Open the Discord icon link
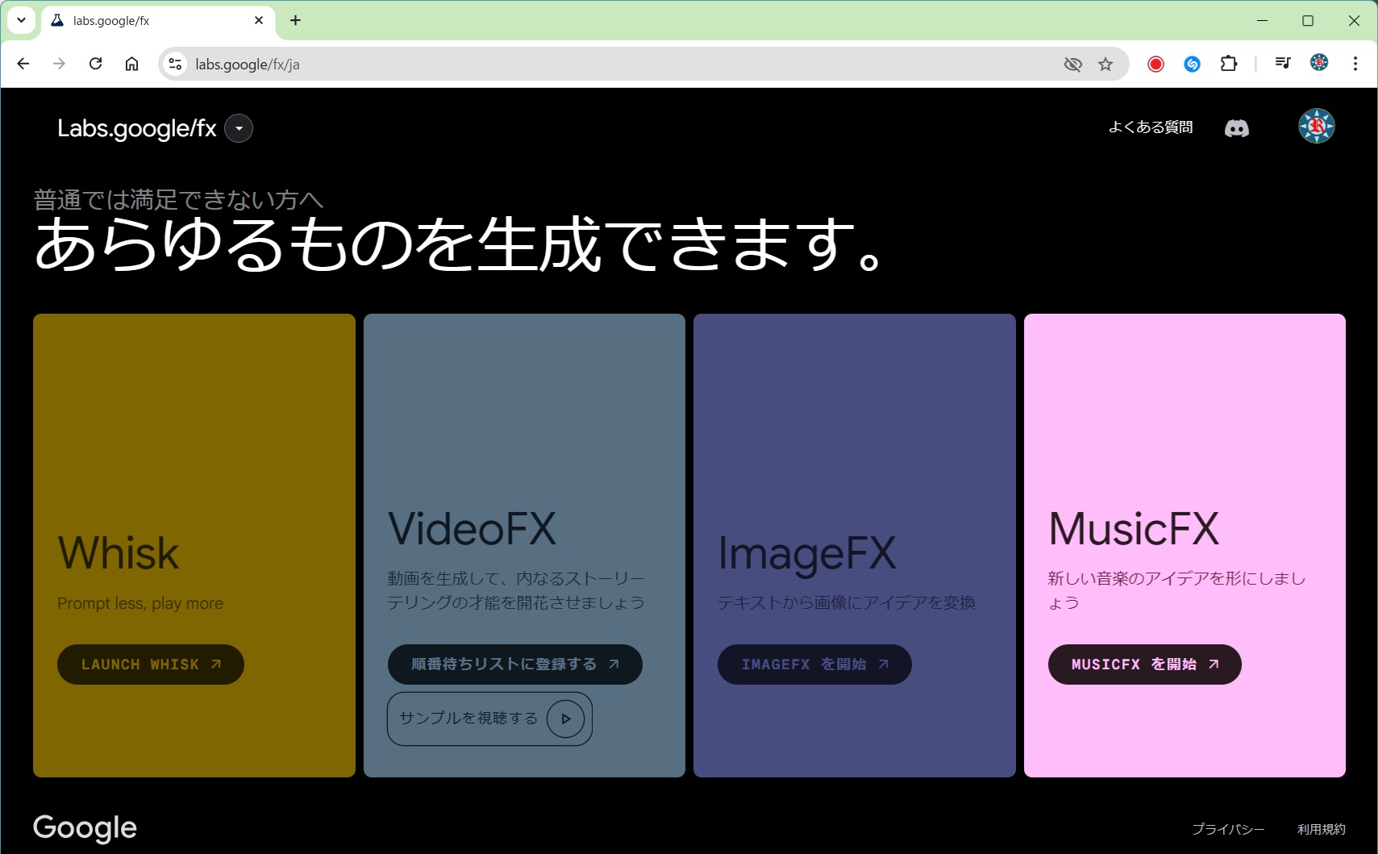The image size is (1378, 854). pos(1236,128)
